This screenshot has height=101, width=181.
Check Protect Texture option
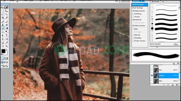click(133, 41)
